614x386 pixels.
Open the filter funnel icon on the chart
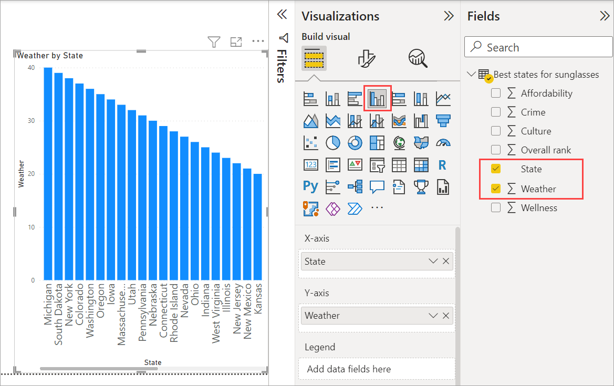[x=213, y=41]
